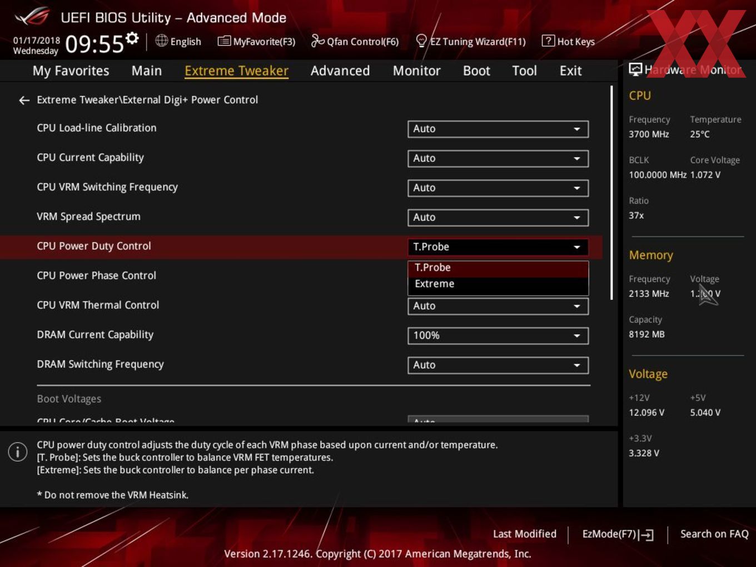Collapse the CPU Power Duty Control dropdown
756x567 pixels.
click(498, 247)
